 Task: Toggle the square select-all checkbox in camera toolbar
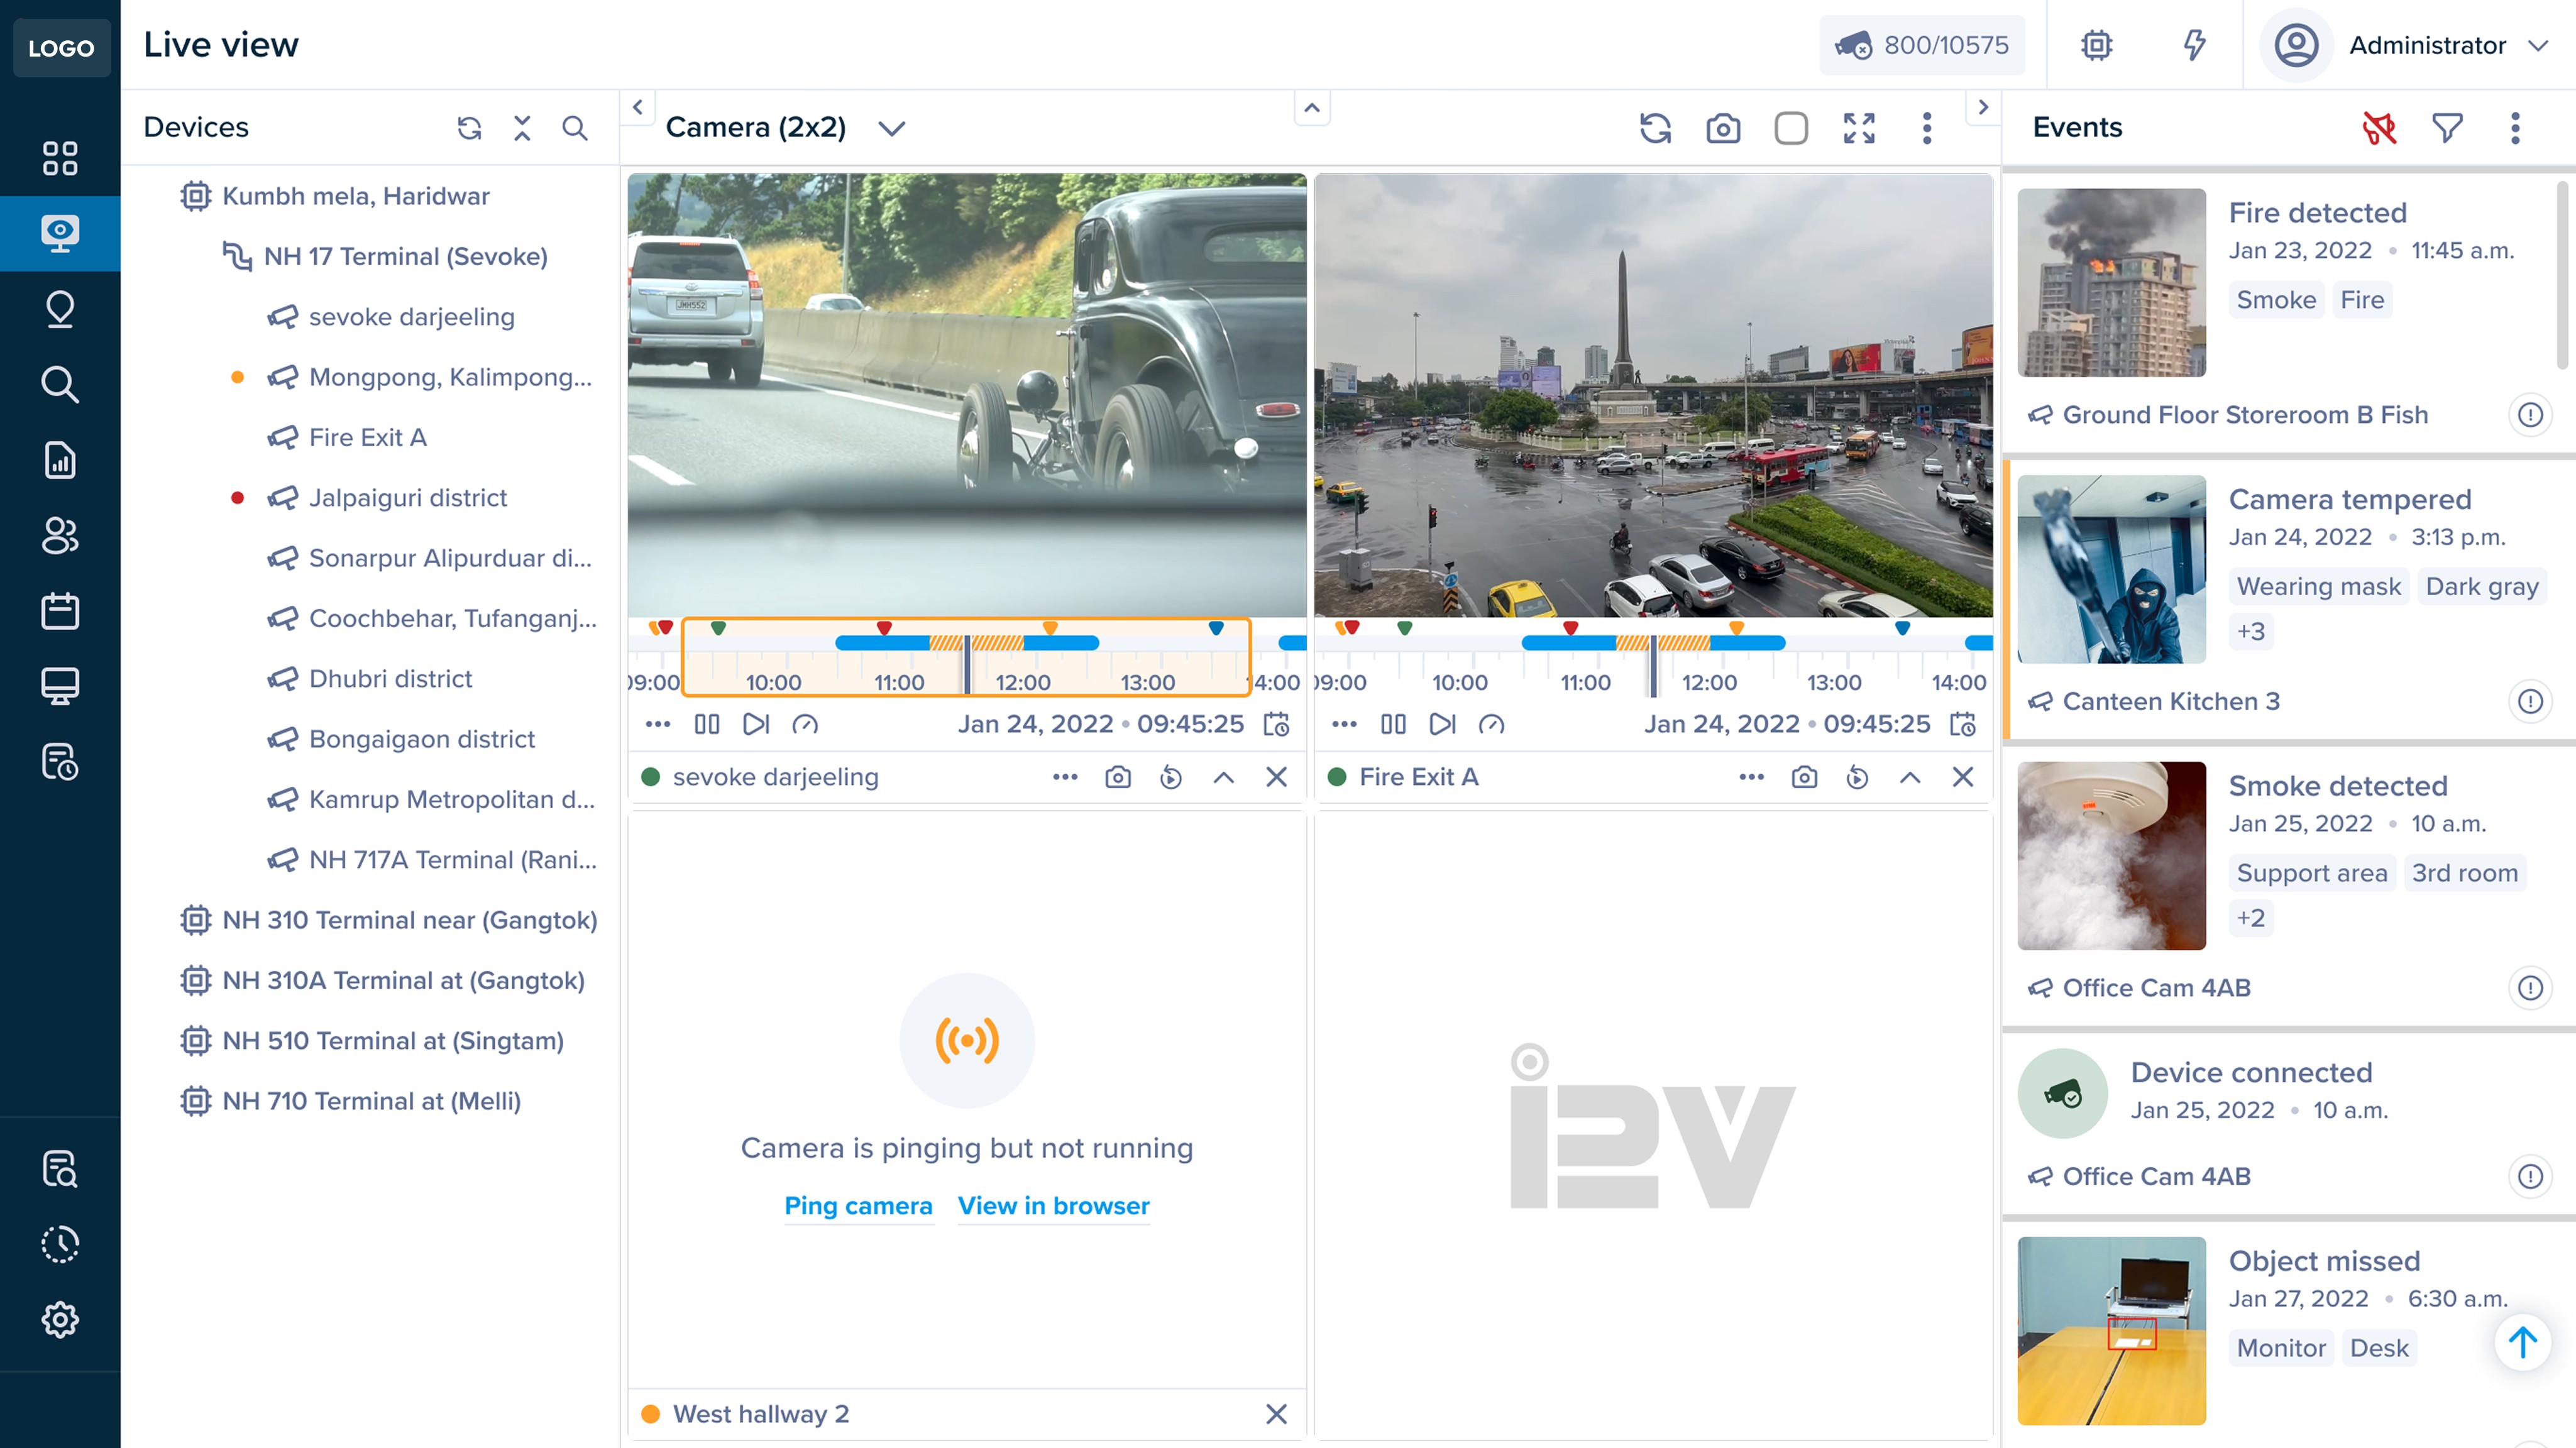(x=1790, y=128)
